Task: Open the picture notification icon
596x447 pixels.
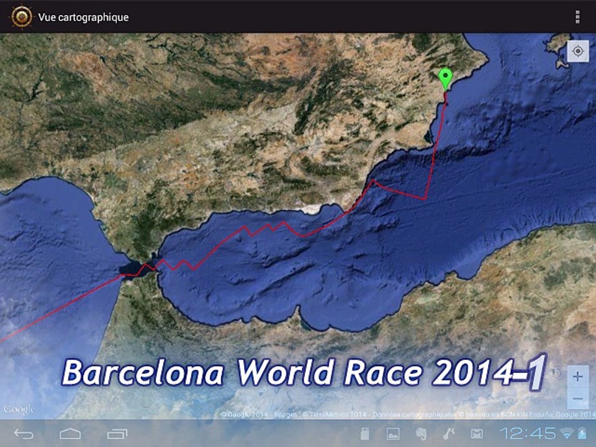Action: coord(393,434)
